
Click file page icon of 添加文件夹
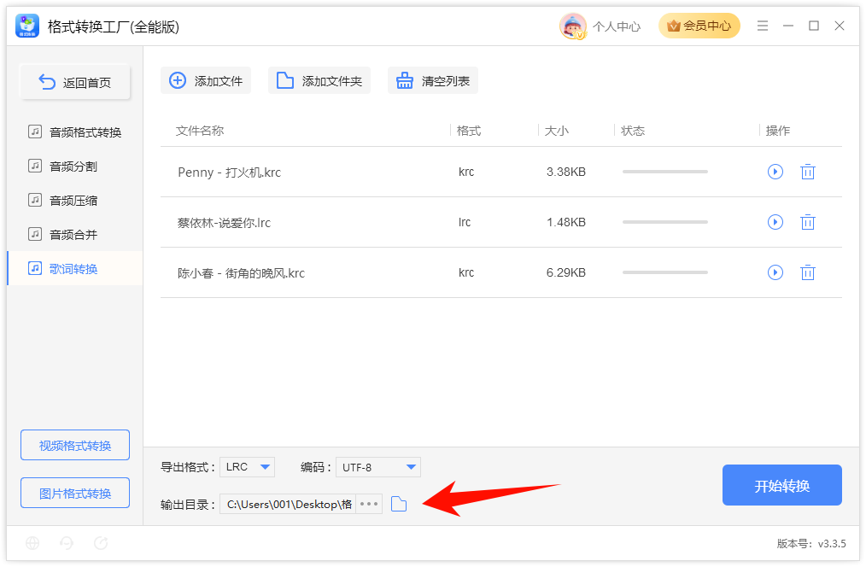click(285, 80)
